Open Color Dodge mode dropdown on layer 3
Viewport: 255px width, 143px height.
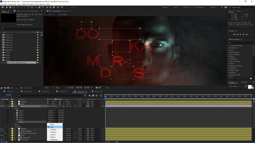[70, 106]
